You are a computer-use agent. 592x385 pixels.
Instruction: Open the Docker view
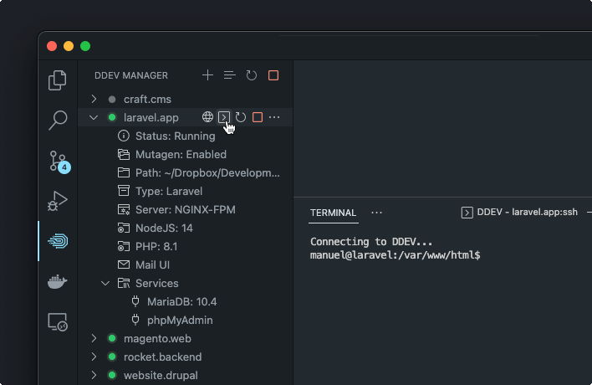(x=58, y=282)
